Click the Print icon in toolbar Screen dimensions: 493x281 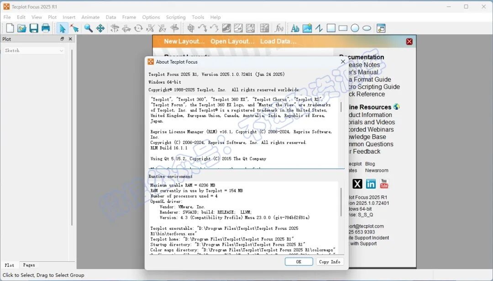[x=46, y=28]
